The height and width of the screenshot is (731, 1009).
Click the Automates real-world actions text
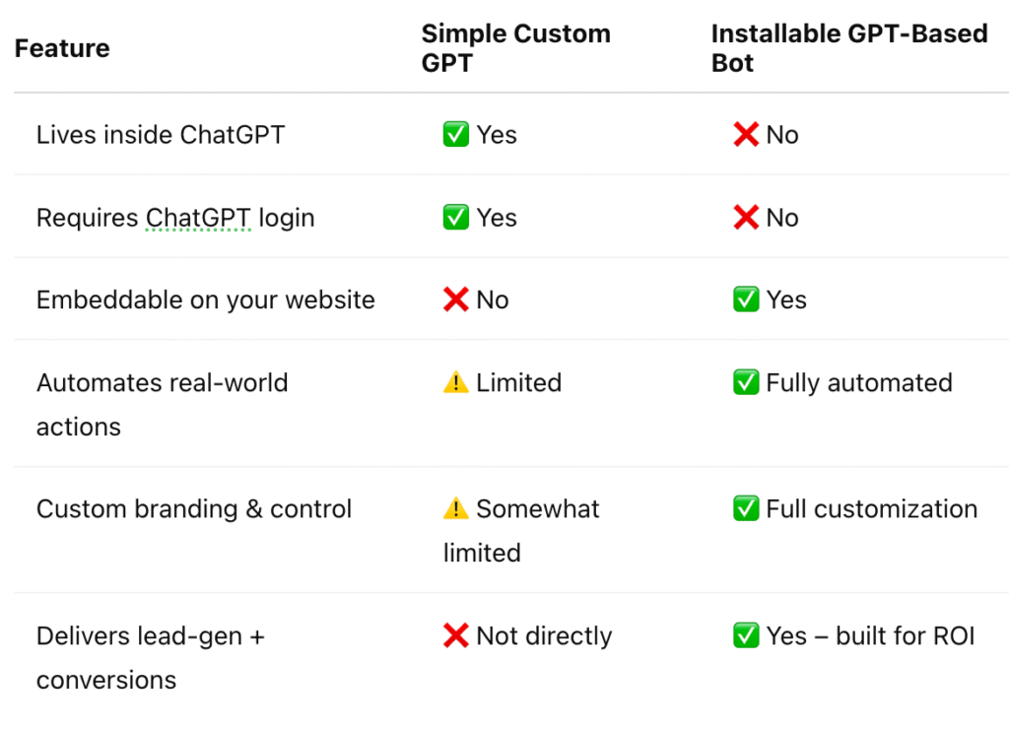click(163, 405)
